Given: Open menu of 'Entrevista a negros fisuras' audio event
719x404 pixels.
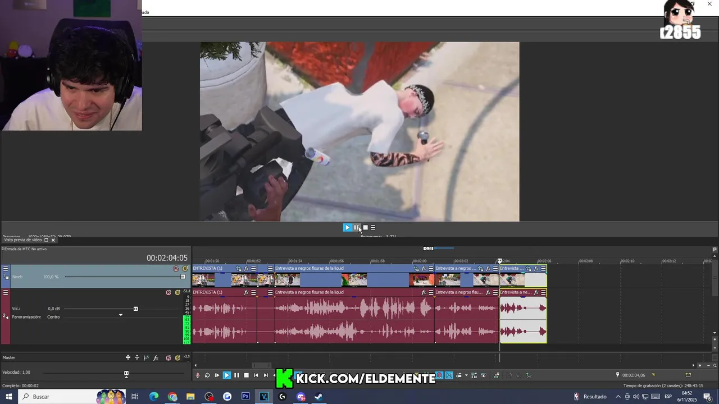Looking at the screenshot, I should coord(431,292).
